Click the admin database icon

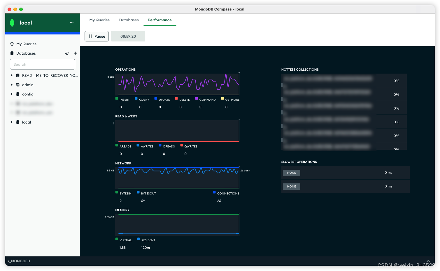click(18, 85)
